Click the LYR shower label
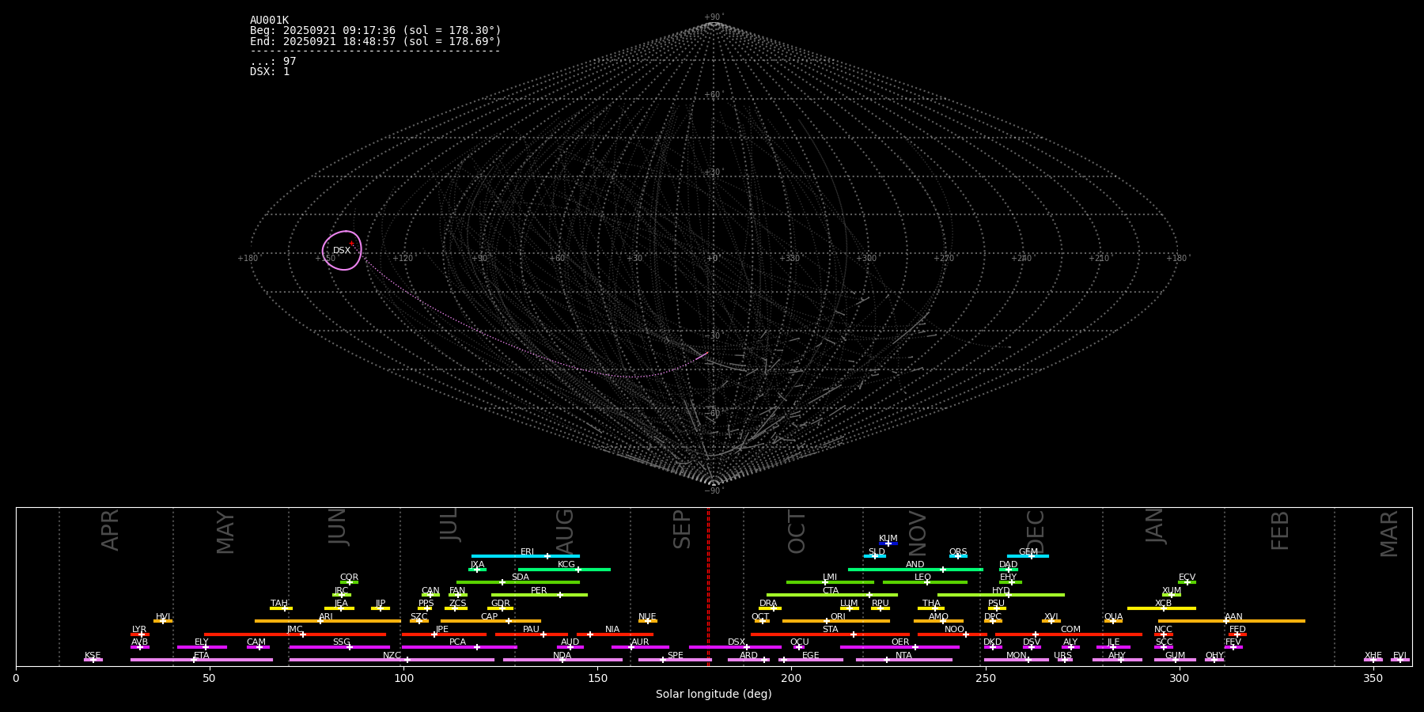Viewport: 1424px width, 712px height. 139,630
